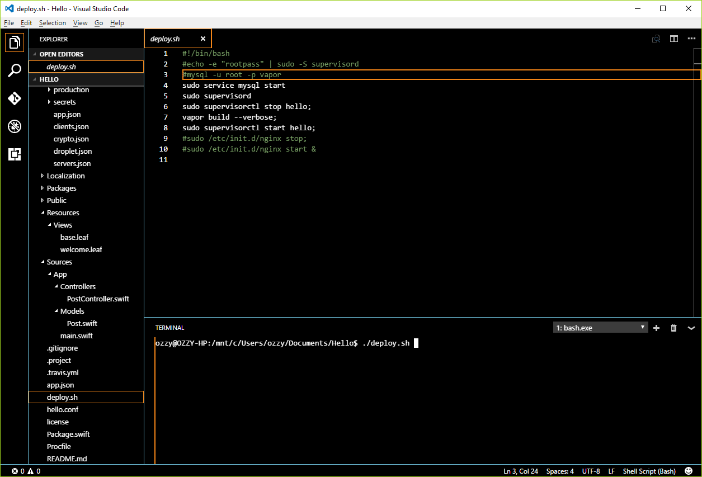Image resolution: width=702 pixels, height=477 pixels.
Task: Send feedback via smiley icon
Action: click(x=689, y=471)
